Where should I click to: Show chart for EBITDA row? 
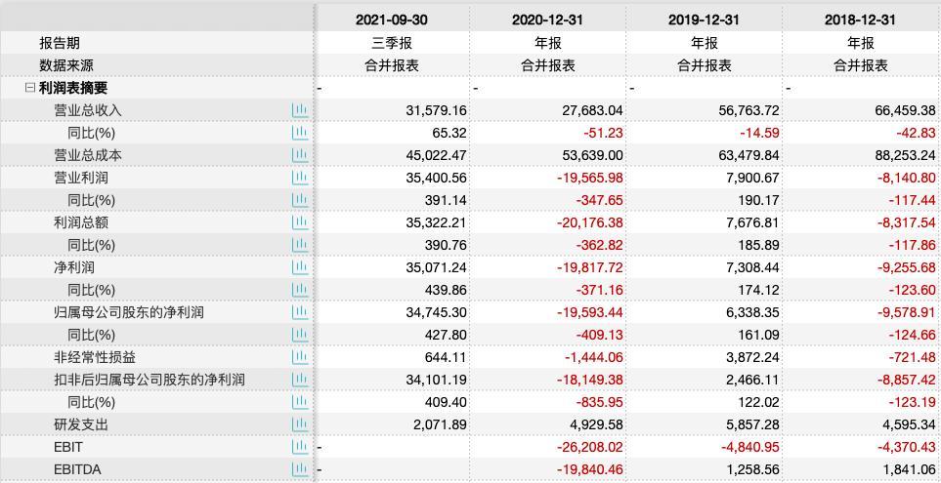pos(299,469)
